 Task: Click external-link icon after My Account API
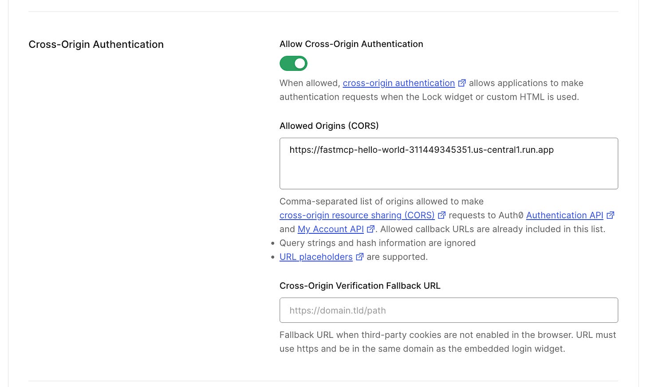(x=370, y=229)
